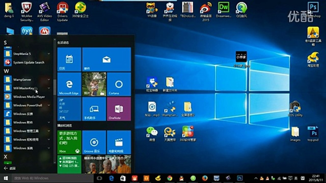
Task: Expand the Windows PowerShell folder chevron
Action: pyautogui.click(x=49, y=105)
